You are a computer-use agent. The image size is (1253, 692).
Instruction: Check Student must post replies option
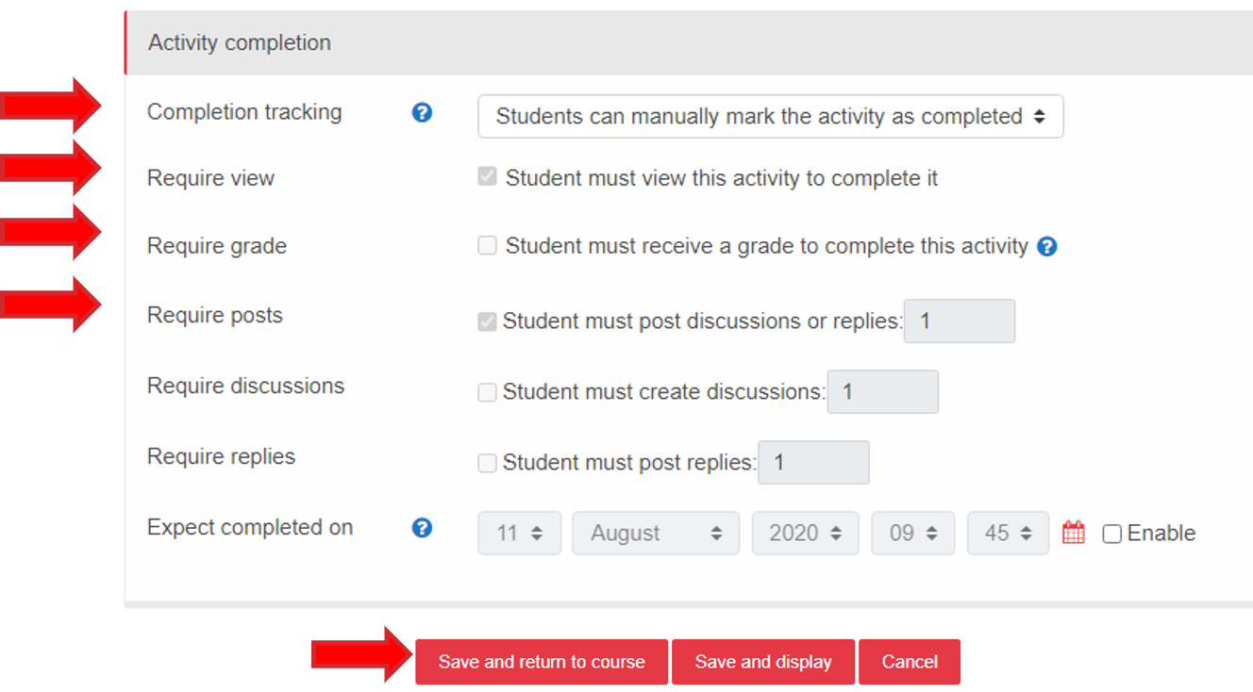[x=487, y=463]
